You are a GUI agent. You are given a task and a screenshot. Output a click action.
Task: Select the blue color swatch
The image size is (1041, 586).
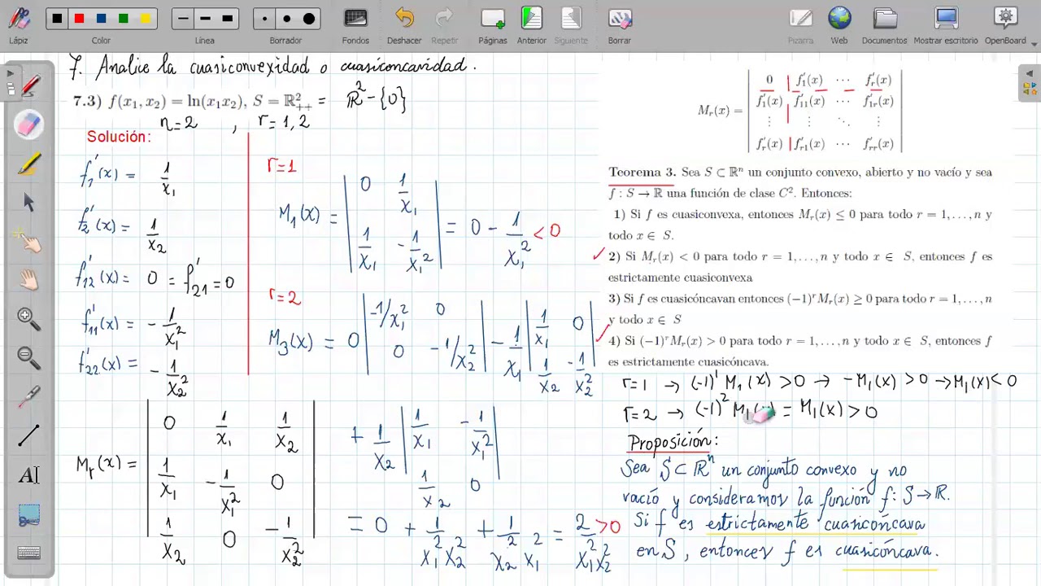(x=101, y=19)
